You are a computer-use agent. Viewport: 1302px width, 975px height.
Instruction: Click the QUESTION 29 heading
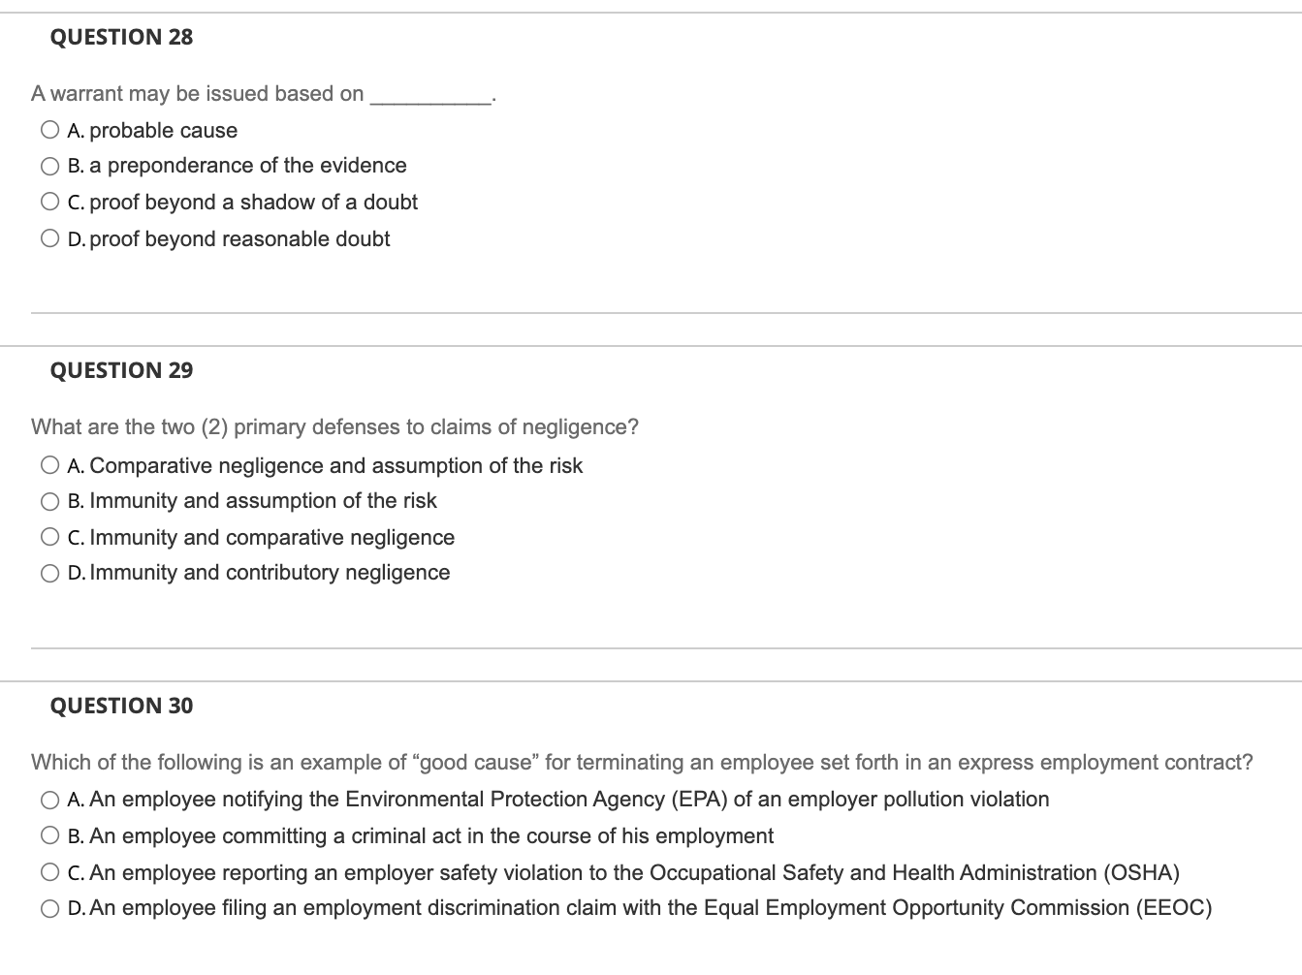pos(120,370)
